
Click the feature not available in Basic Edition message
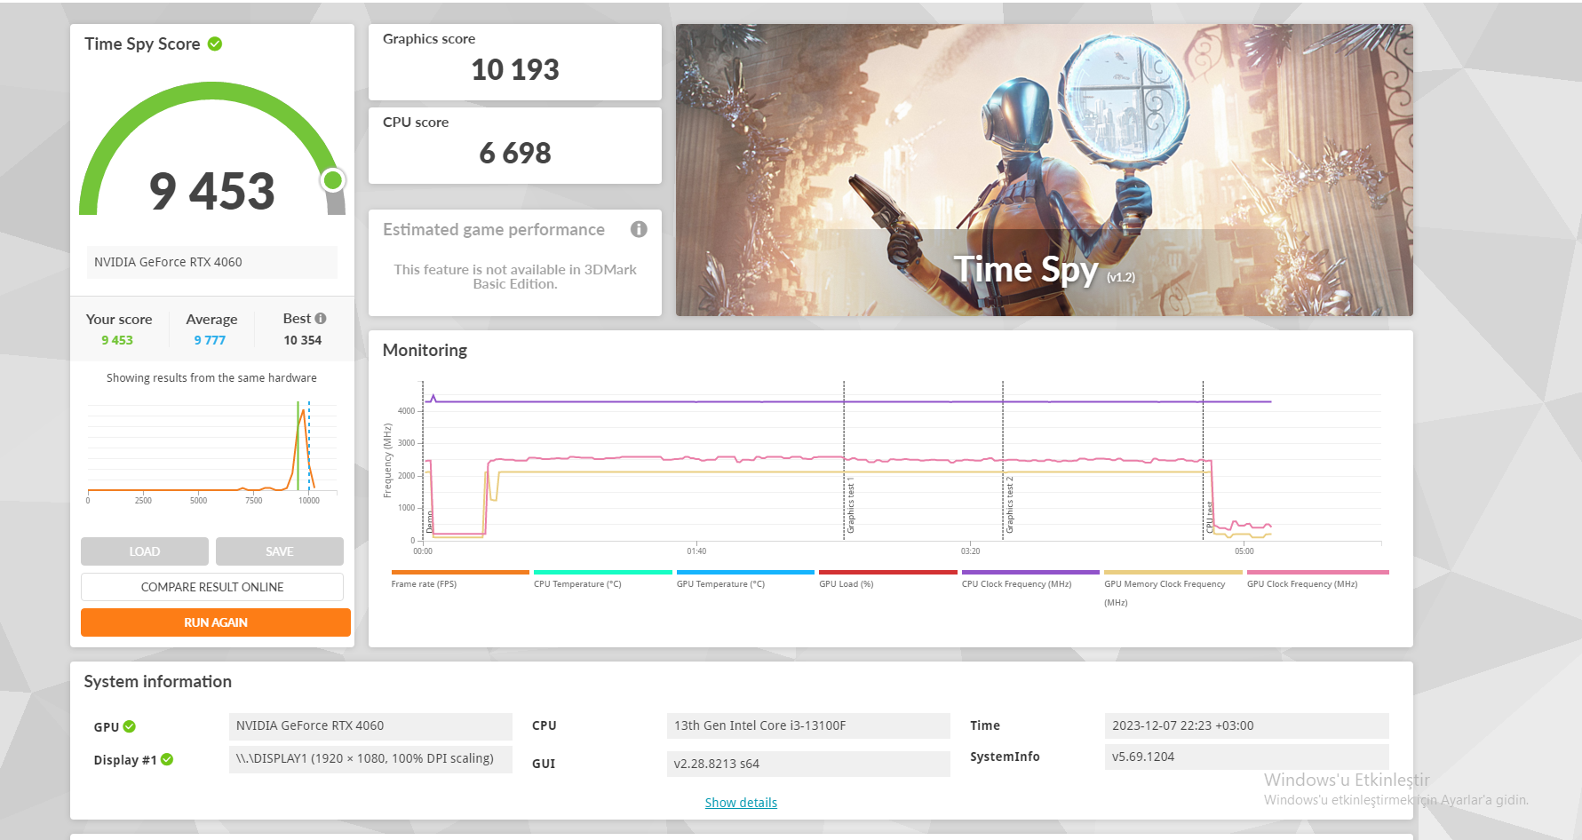coord(515,277)
